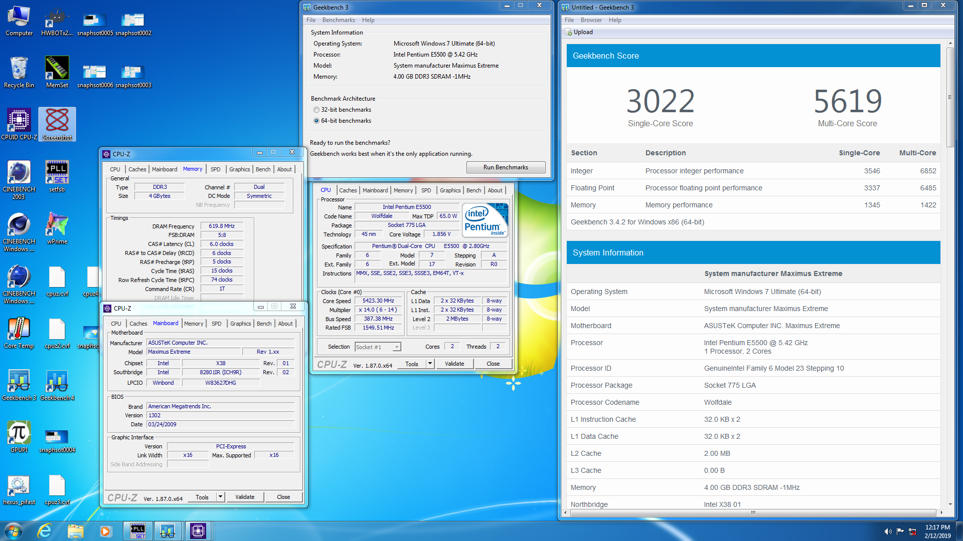Switch to CPU-Z taskbar item
The image size is (963, 541).
coord(198,531)
